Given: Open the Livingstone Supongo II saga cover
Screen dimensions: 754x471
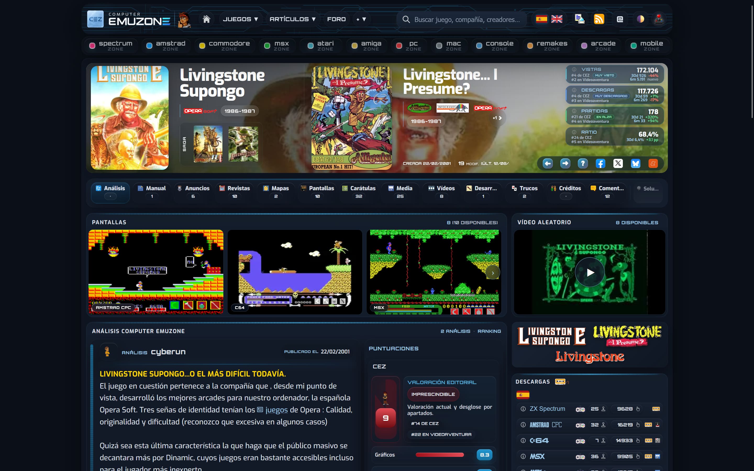Looking at the screenshot, I should coord(208,144).
